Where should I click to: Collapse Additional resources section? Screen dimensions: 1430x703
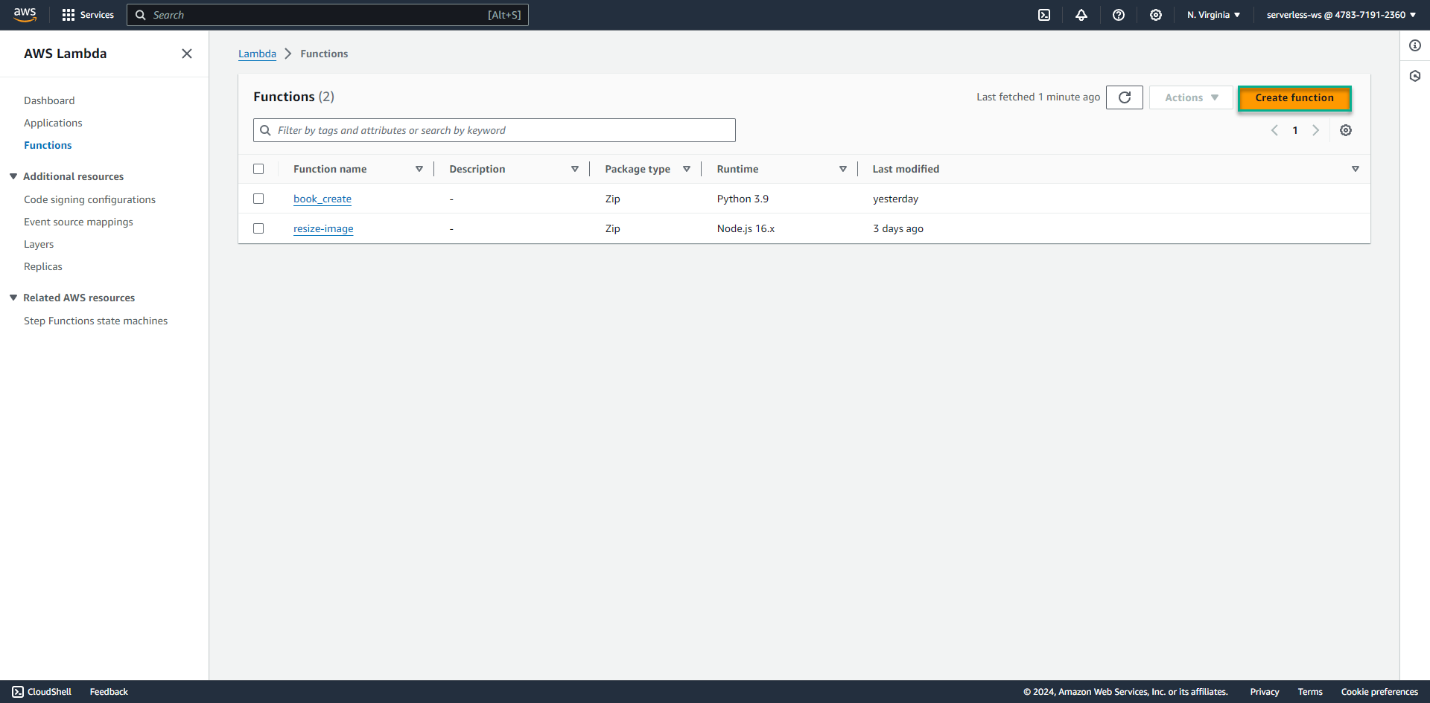[x=13, y=176]
